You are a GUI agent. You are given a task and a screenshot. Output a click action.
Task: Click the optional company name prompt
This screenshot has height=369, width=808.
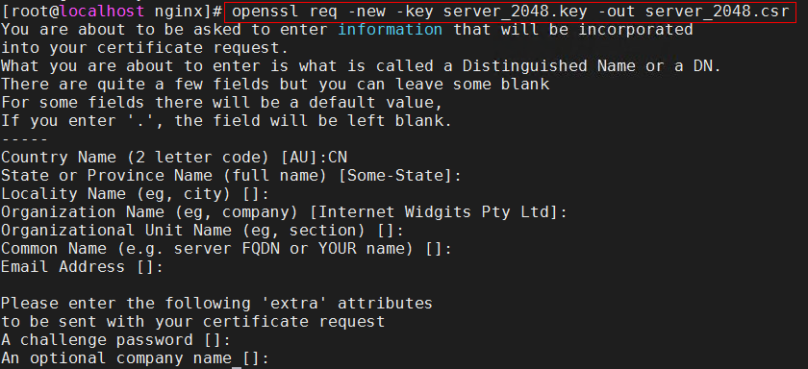135,358
